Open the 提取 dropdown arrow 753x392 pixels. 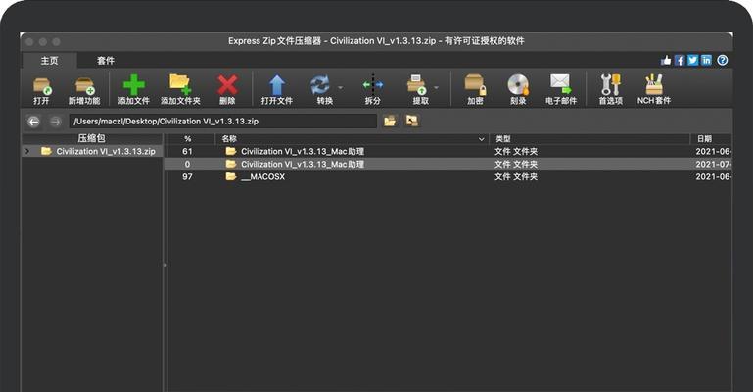pos(436,88)
